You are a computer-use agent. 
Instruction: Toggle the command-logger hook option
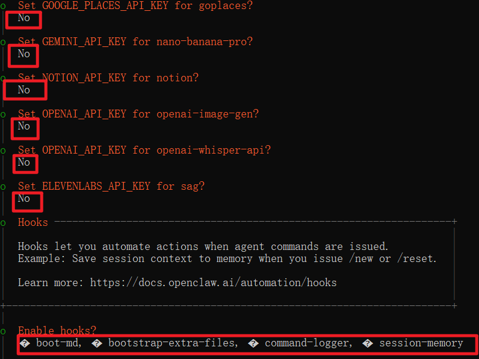point(300,343)
